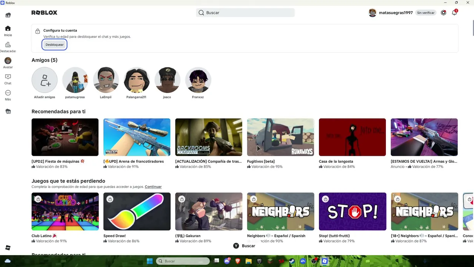474x267 pixels.
Task: Click the lock icon on Stop! (tutti-frutti)
Action: tap(326, 199)
